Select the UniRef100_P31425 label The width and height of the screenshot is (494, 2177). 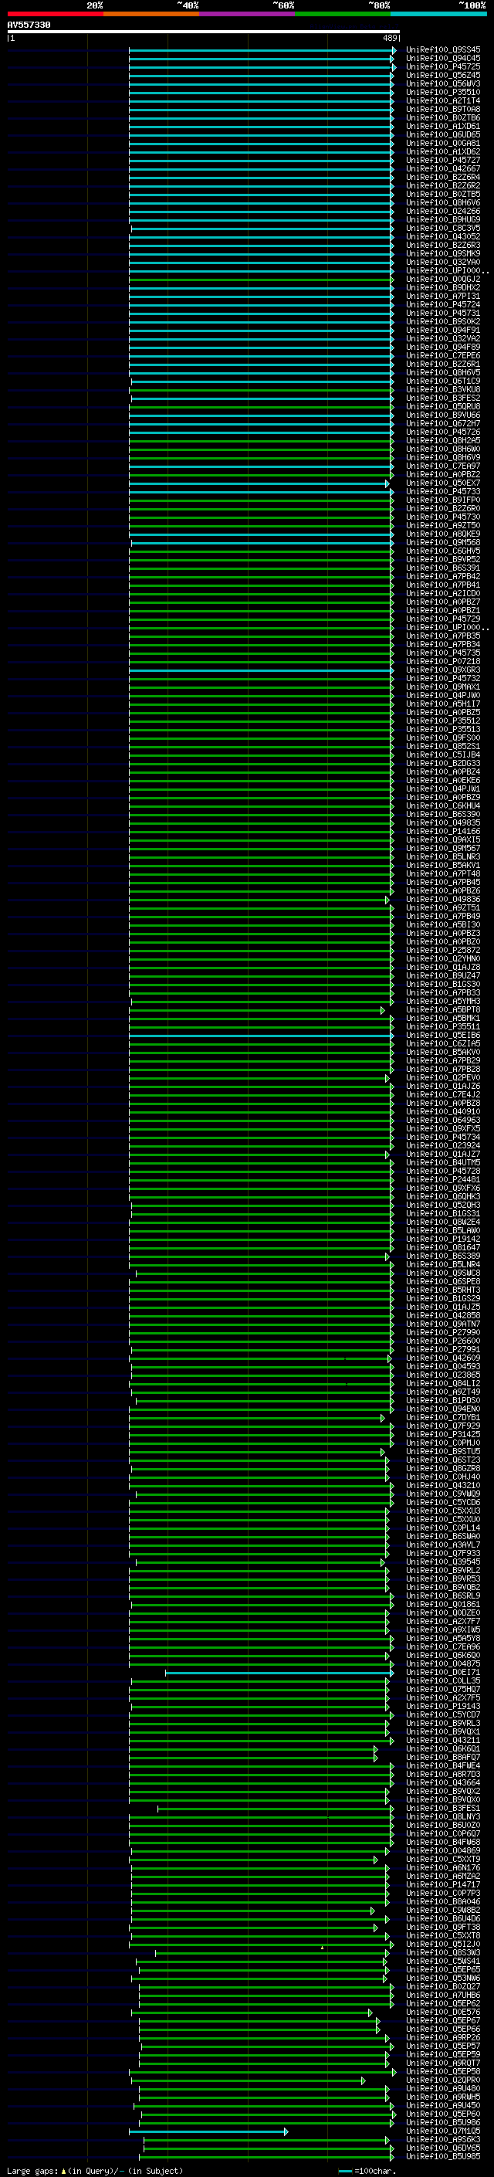[x=443, y=1434]
